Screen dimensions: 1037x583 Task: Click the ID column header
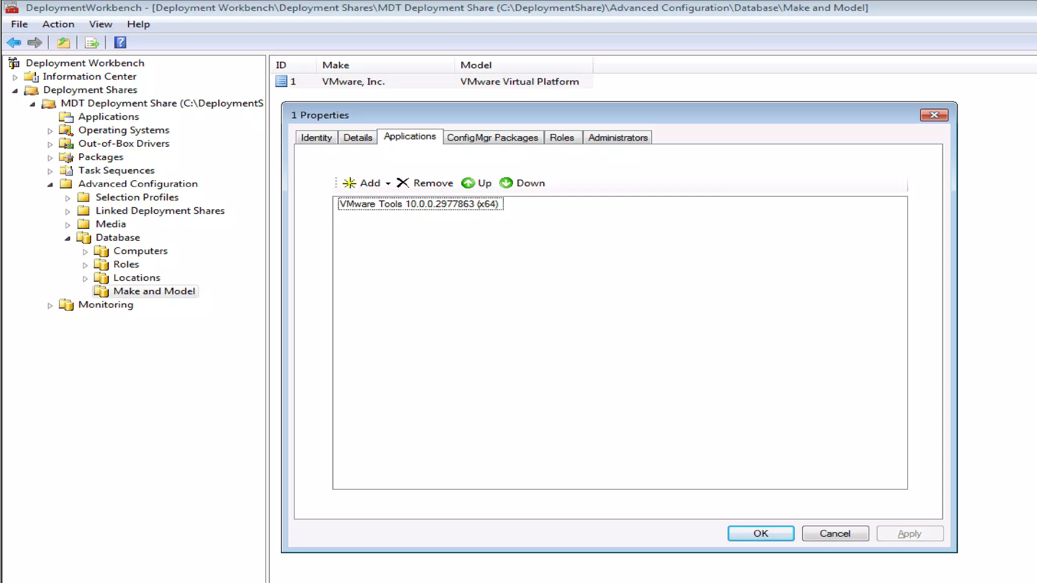[x=294, y=65]
